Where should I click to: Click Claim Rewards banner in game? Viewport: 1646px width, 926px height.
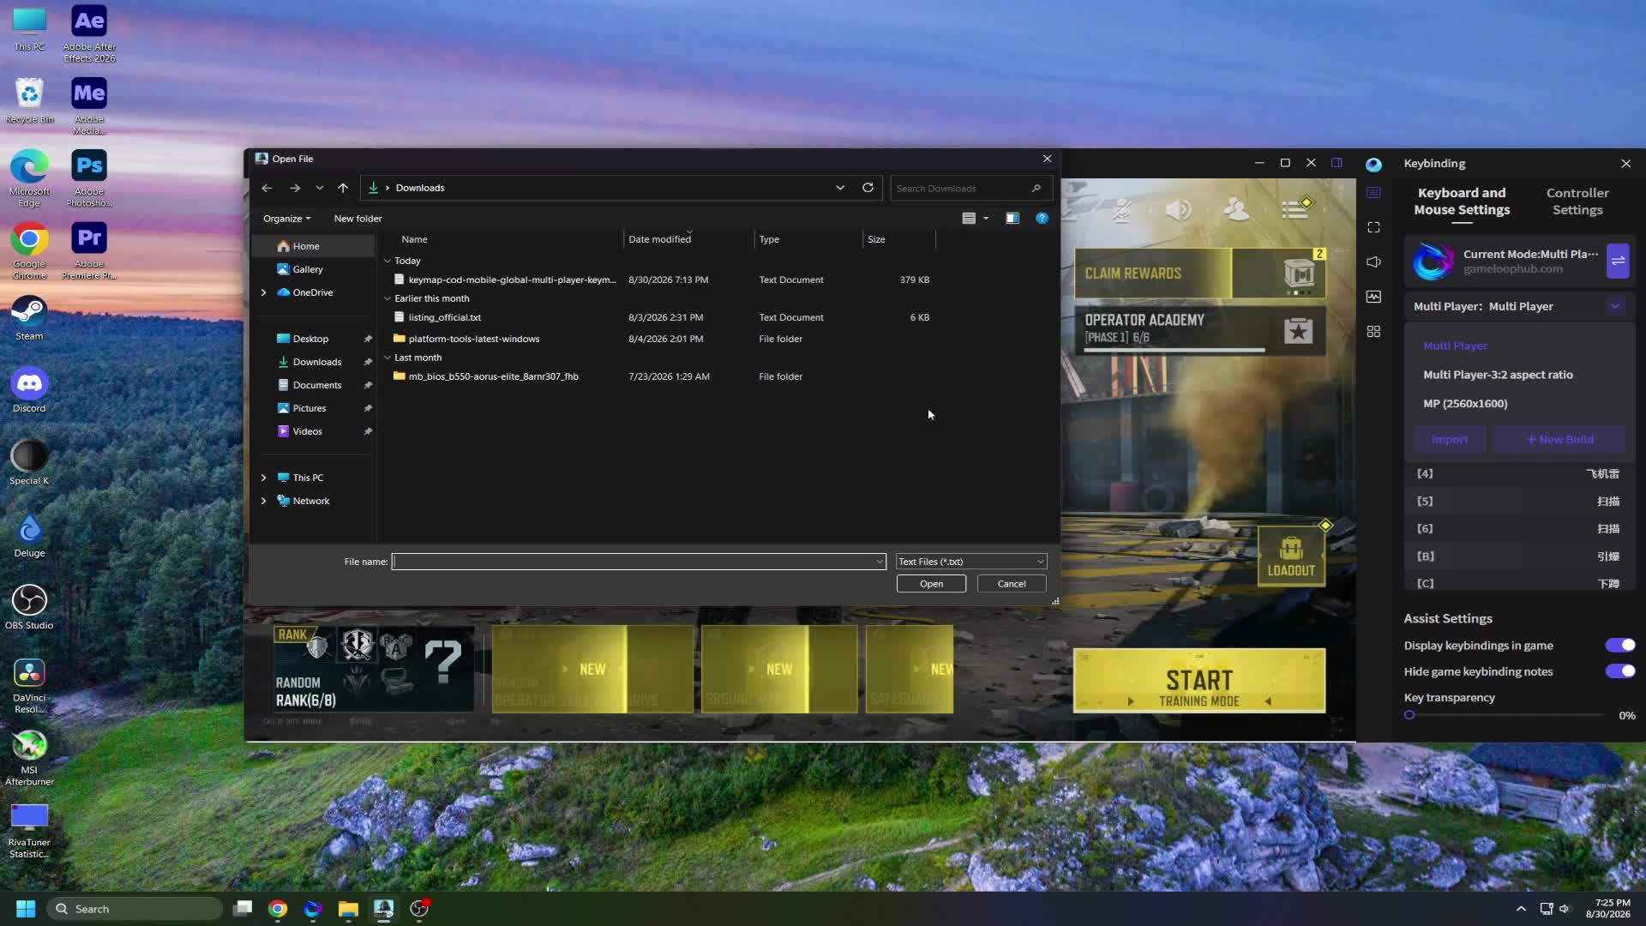point(1199,274)
